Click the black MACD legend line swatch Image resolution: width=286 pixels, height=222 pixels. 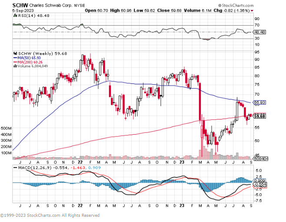[15, 168]
